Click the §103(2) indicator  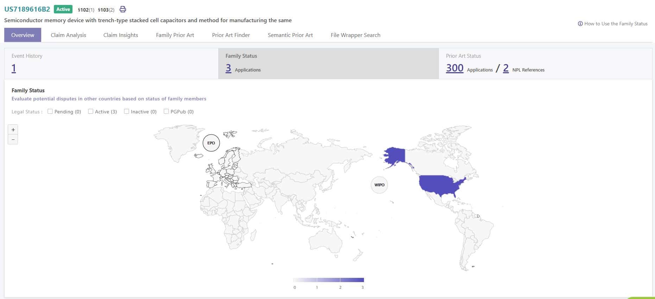coord(106,10)
